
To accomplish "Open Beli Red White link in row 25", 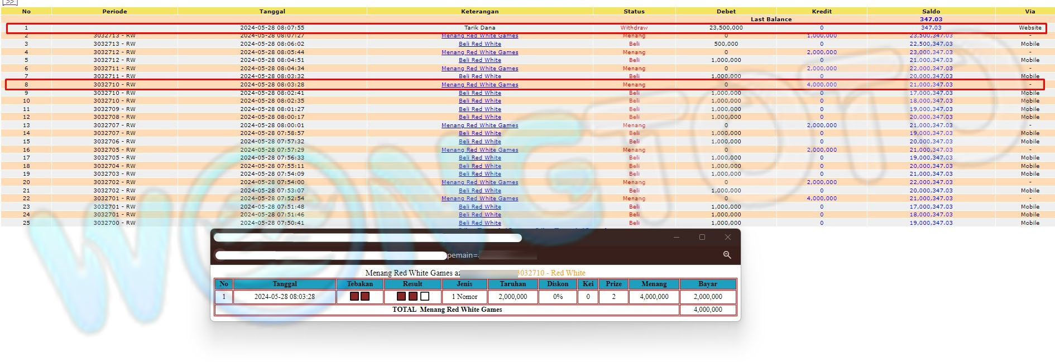I will (479, 223).
